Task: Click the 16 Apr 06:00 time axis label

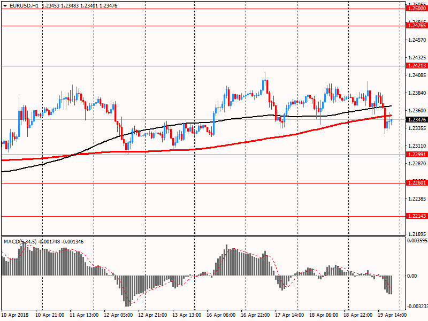Action: tap(221, 316)
